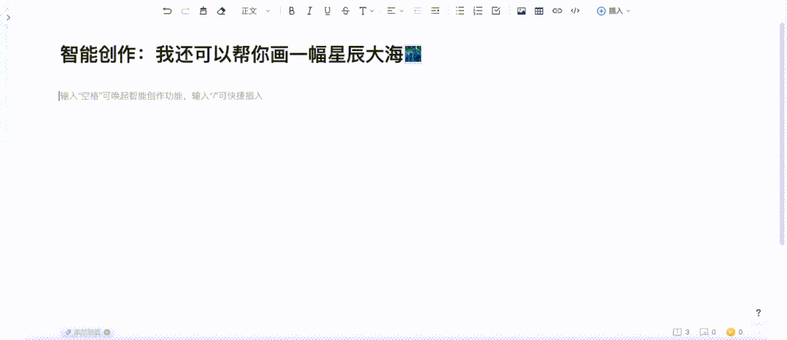
Task: Click the decrease indent icon
Action: (x=417, y=11)
